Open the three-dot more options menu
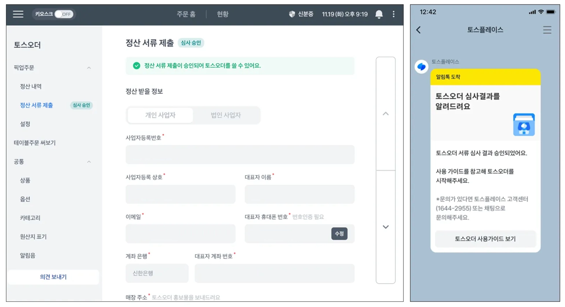Image resolution: width=565 pixels, height=307 pixels. 393,14
